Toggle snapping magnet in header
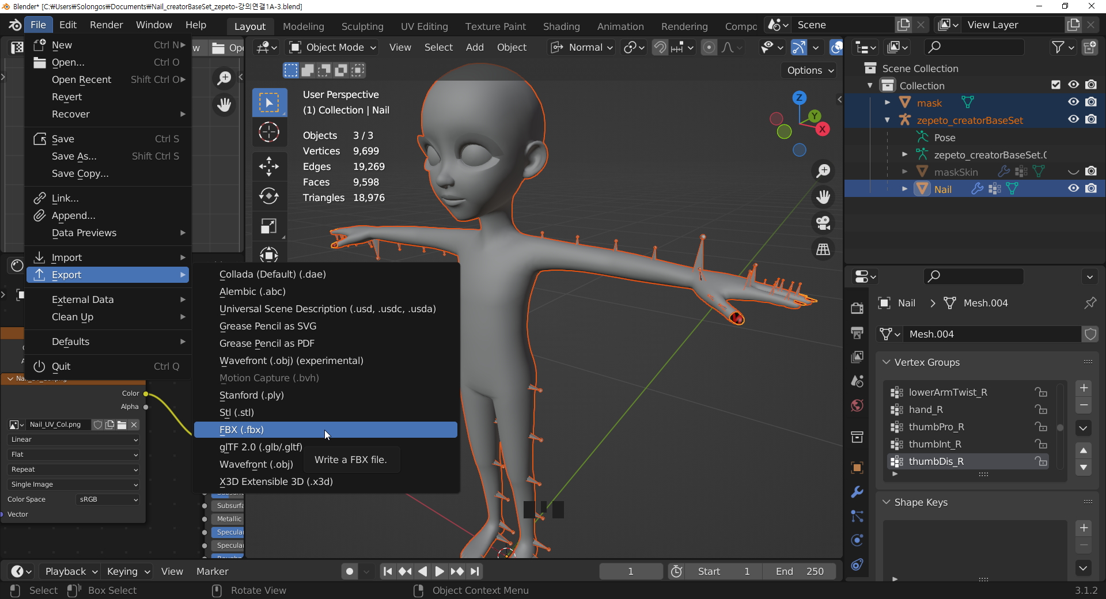1106x599 pixels. pyautogui.click(x=660, y=47)
